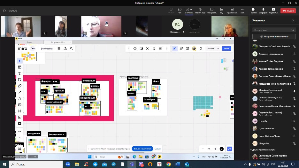Open the Чат panel in Teams
The height and width of the screenshot is (168, 299).
point(180,10)
